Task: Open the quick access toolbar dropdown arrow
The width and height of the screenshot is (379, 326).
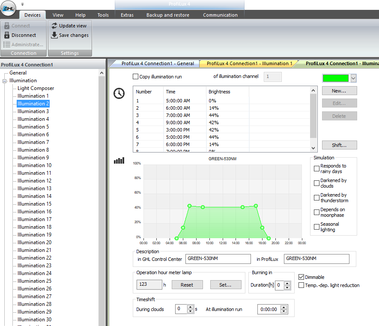Action: 22,4
